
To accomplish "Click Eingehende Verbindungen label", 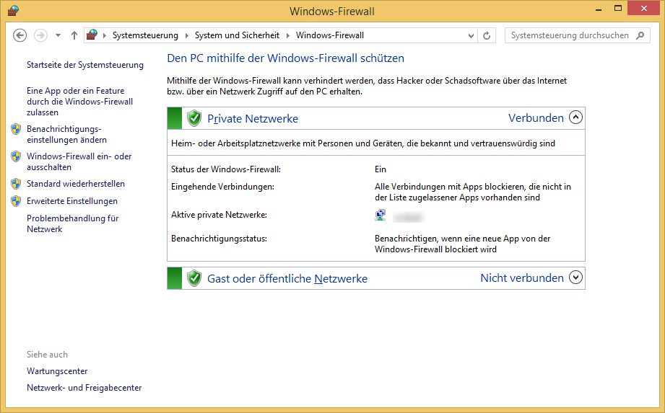I will coord(222,187).
